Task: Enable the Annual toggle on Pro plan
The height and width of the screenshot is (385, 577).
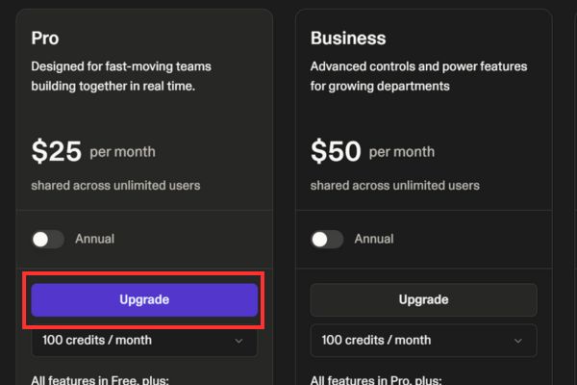Action: (48, 239)
